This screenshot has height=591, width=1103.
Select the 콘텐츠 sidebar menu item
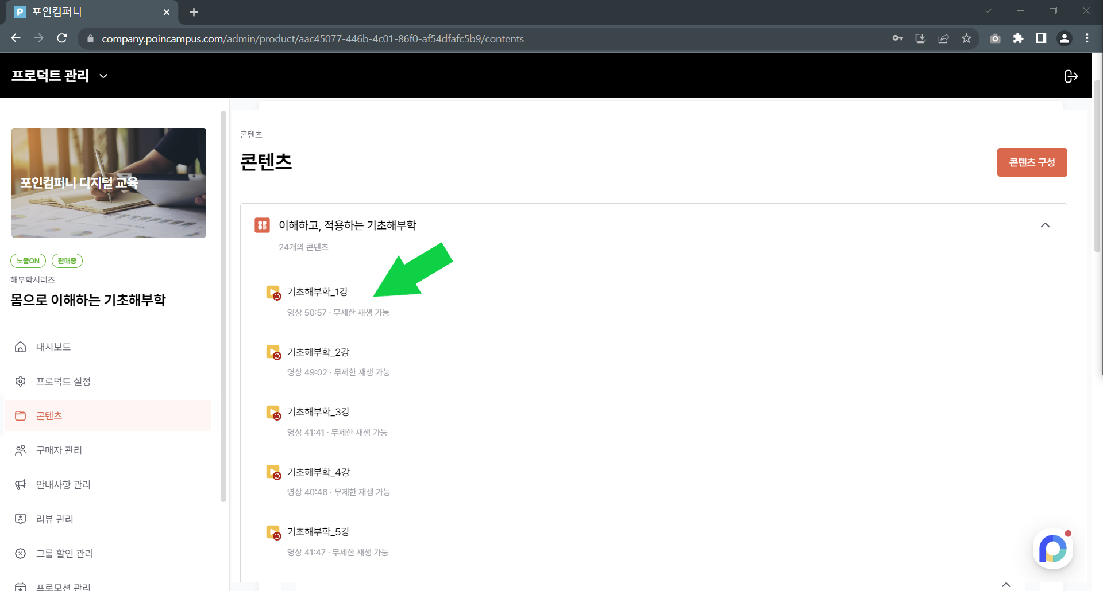[108, 416]
